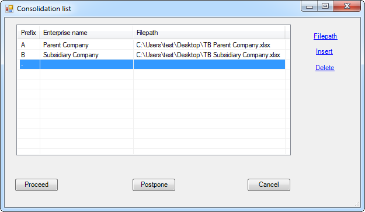Viewport: 365px width, 212px height.
Task: Click the Delete link
Action: (325, 68)
